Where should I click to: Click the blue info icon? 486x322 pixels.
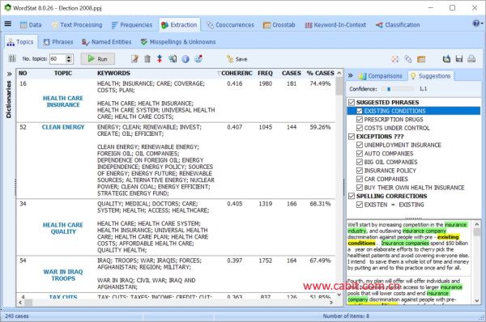185,59
